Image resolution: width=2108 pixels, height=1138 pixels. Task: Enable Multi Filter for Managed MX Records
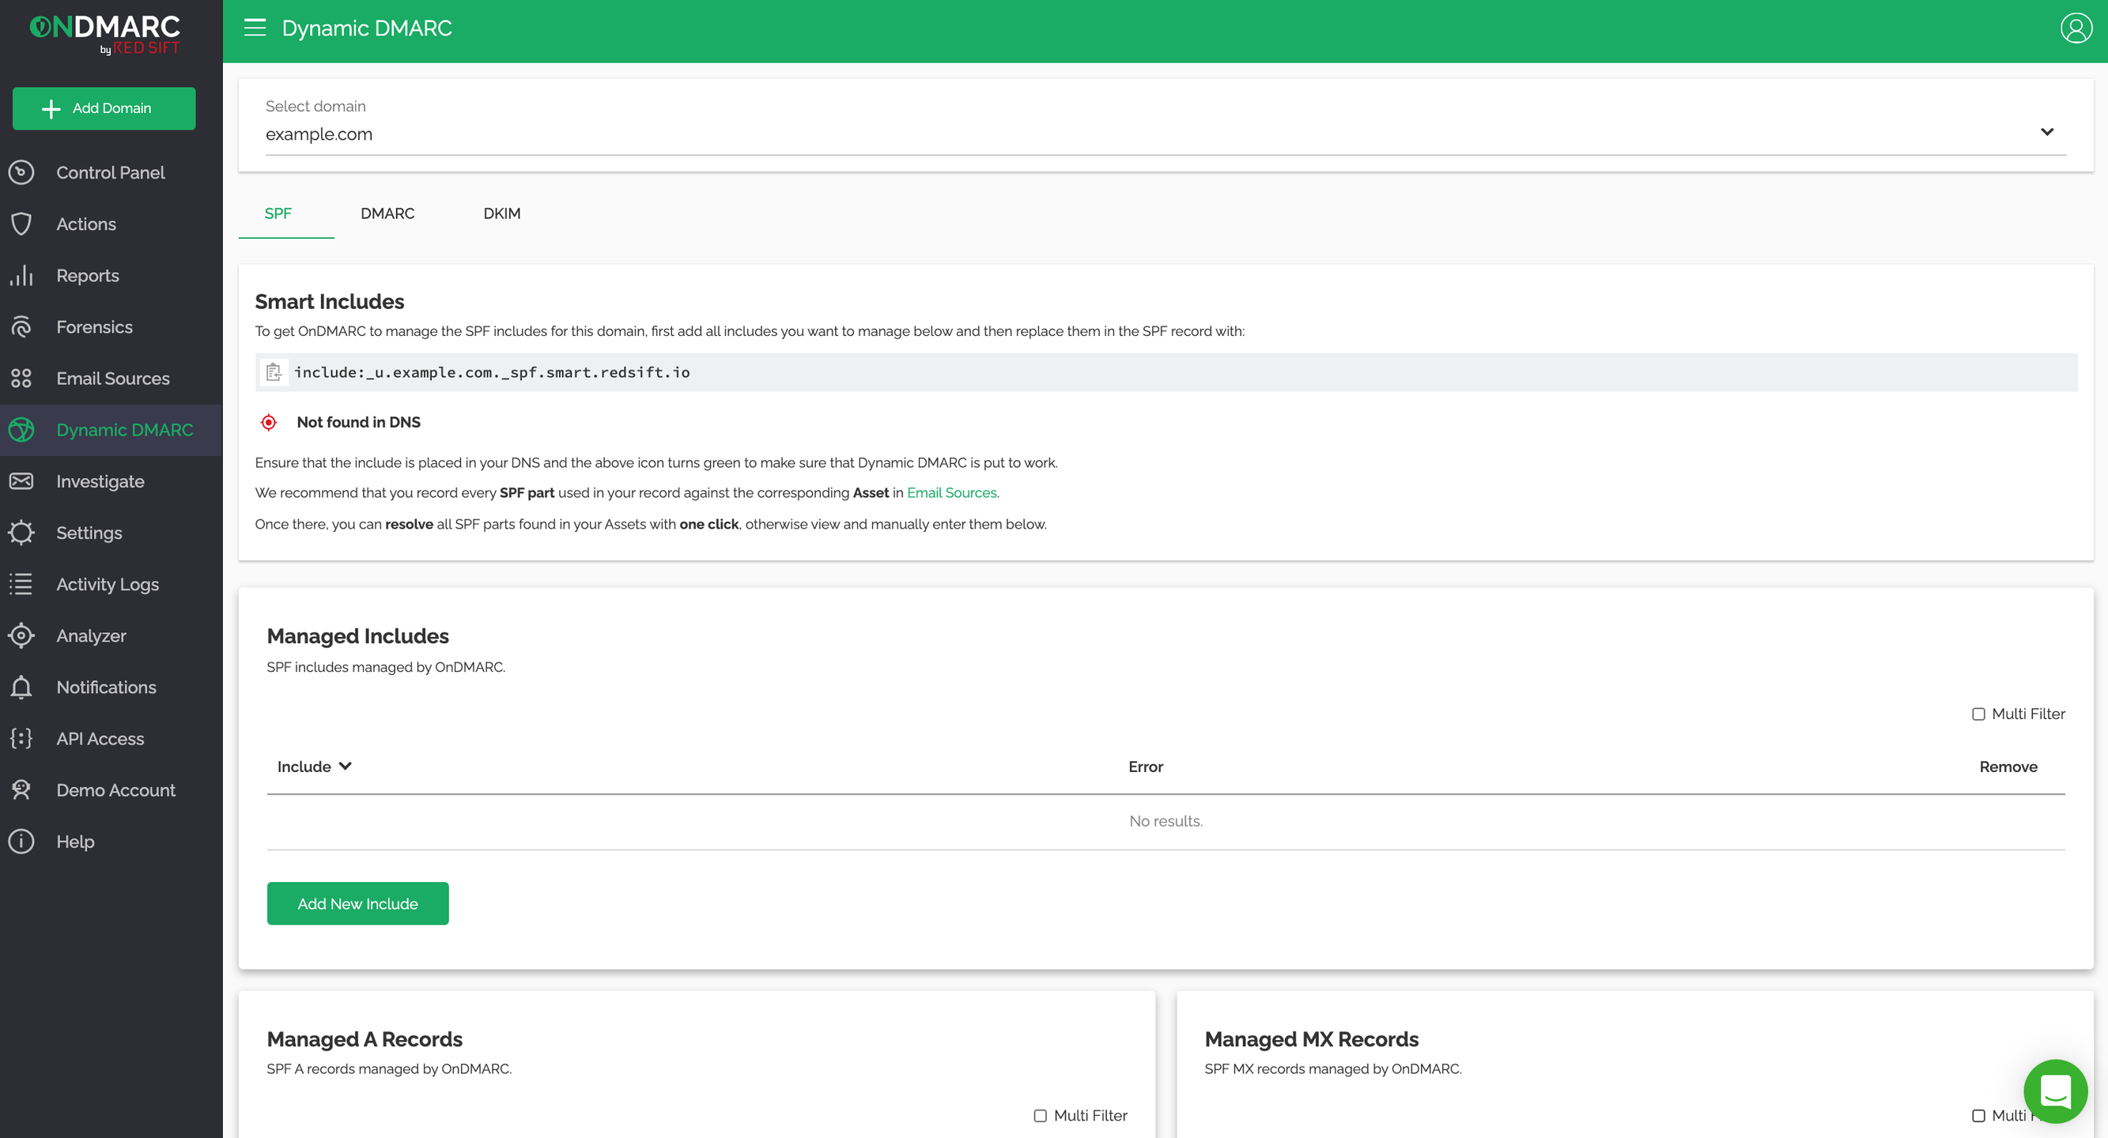click(1978, 1116)
